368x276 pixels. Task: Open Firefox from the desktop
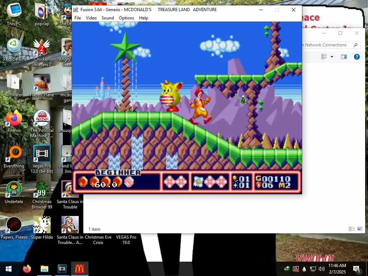(x=14, y=121)
